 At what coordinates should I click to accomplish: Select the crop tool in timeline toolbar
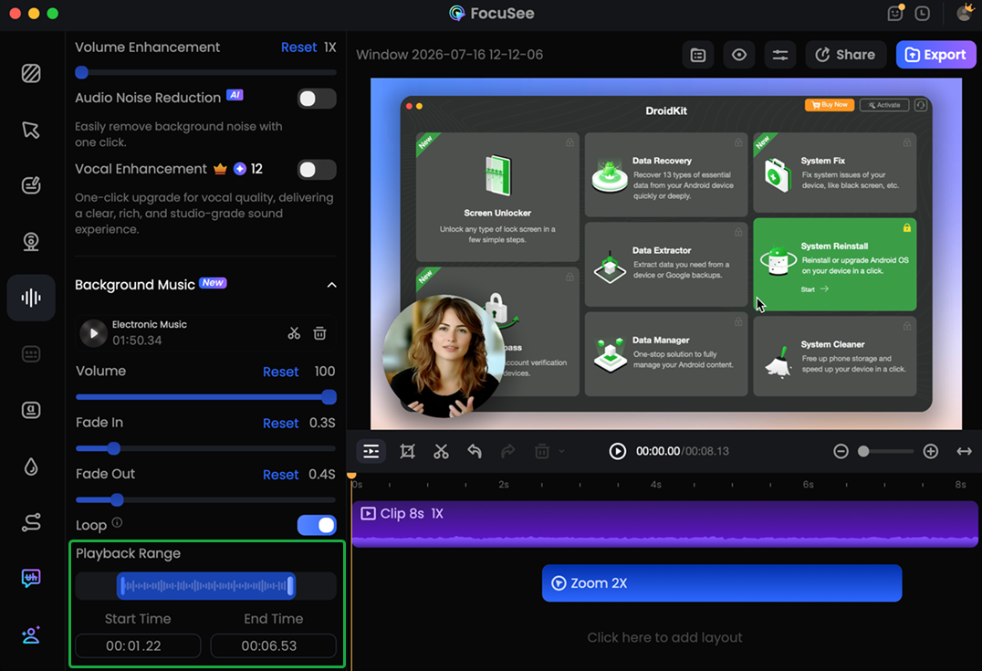click(x=407, y=451)
